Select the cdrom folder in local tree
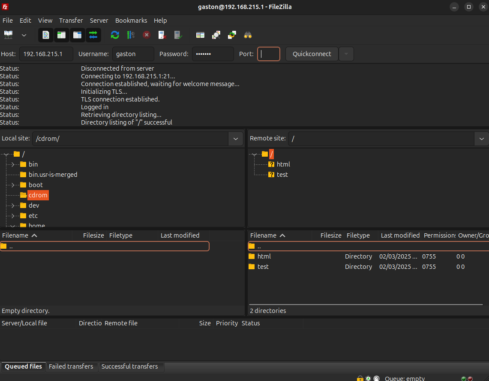 click(x=38, y=195)
